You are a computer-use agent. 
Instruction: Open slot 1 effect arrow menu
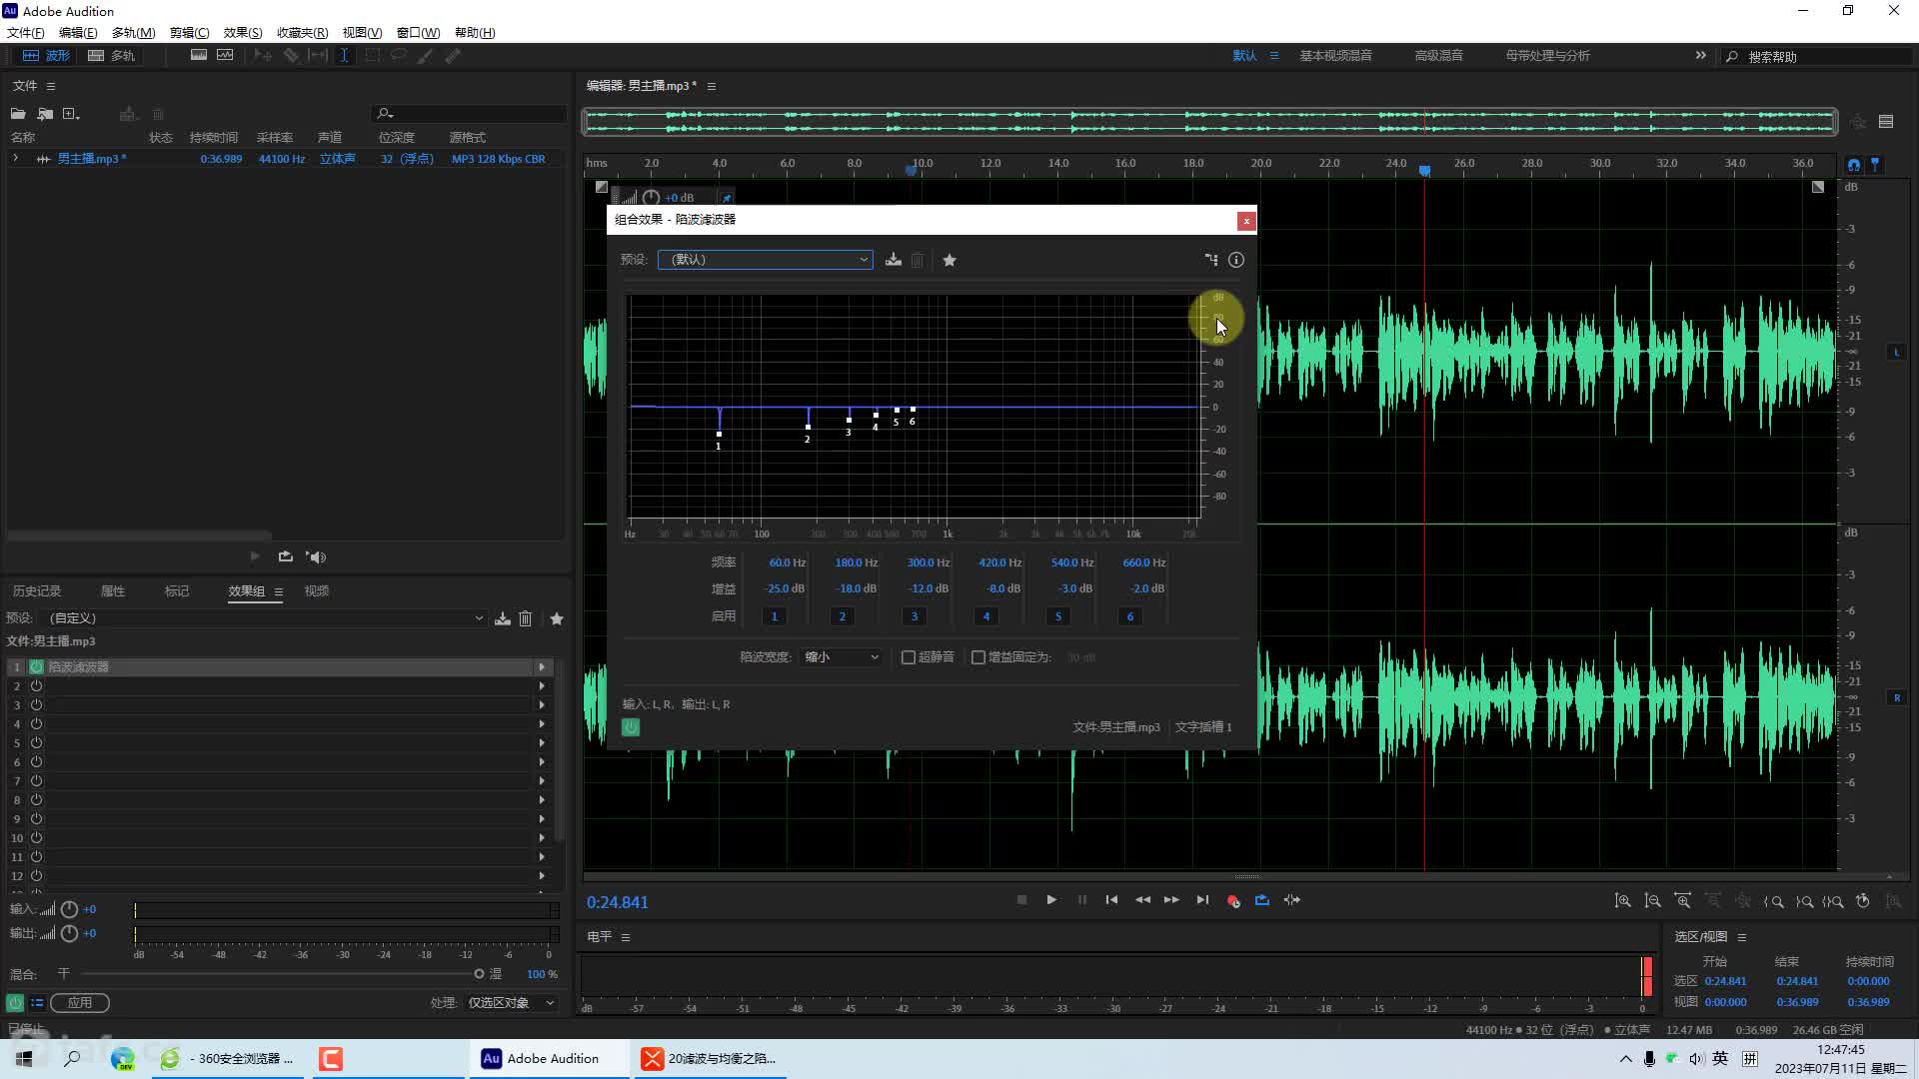(543, 667)
